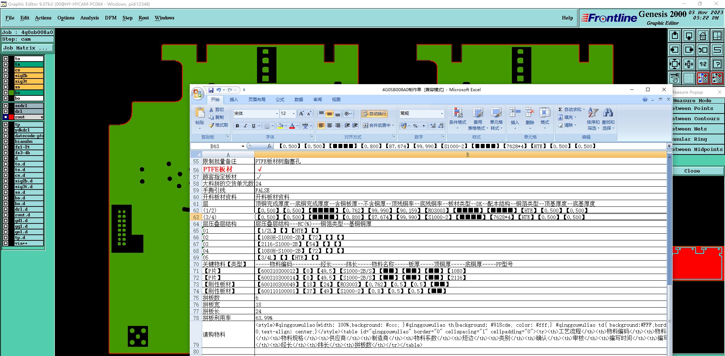Switch to the 公式 ribbon tab in Excel
725x356 pixels.
(x=280, y=100)
